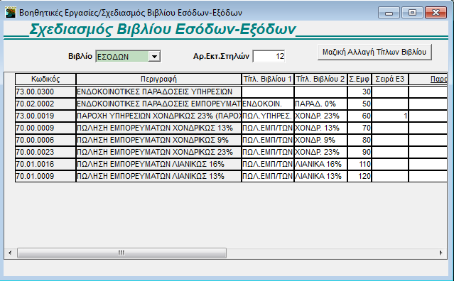454x281 pixels.
Task: Click ΧΟΝΔΡ. 9% title cell
Action: pyautogui.click(x=320, y=140)
